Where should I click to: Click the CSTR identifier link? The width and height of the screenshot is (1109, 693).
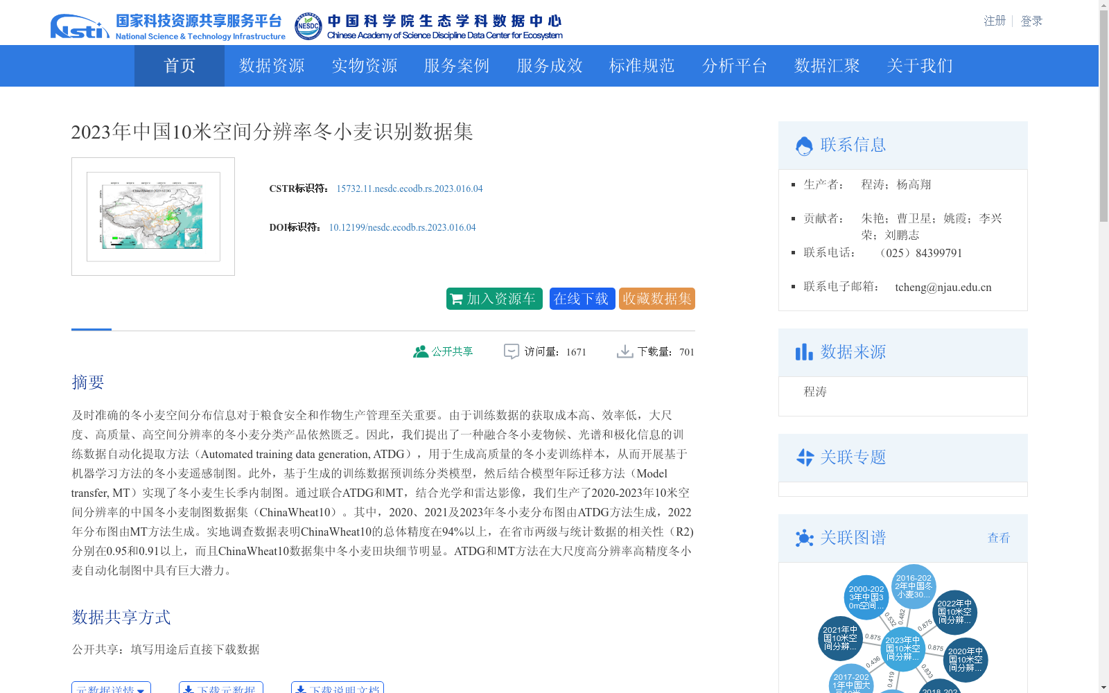coord(410,188)
